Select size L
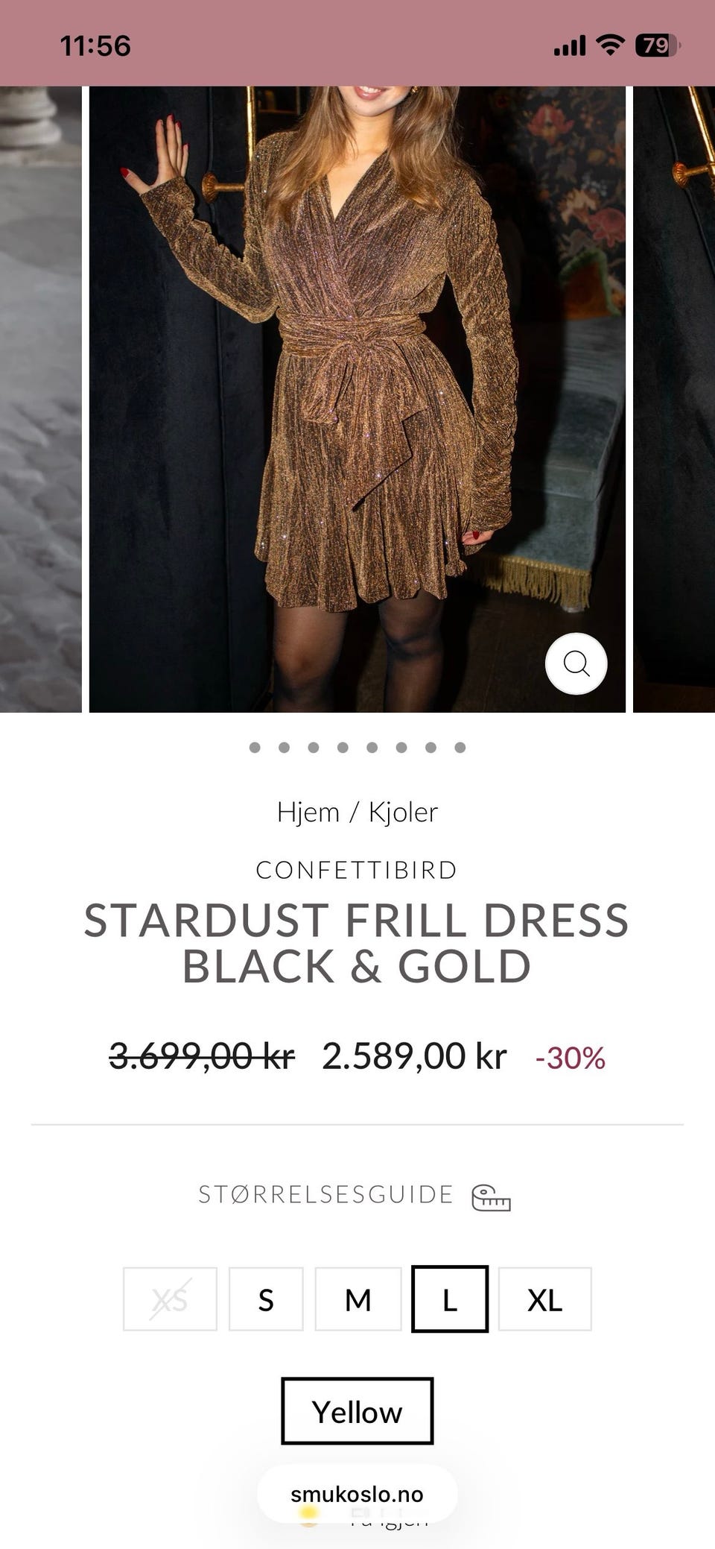The height and width of the screenshot is (1549, 715). [x=450, y=1299]
